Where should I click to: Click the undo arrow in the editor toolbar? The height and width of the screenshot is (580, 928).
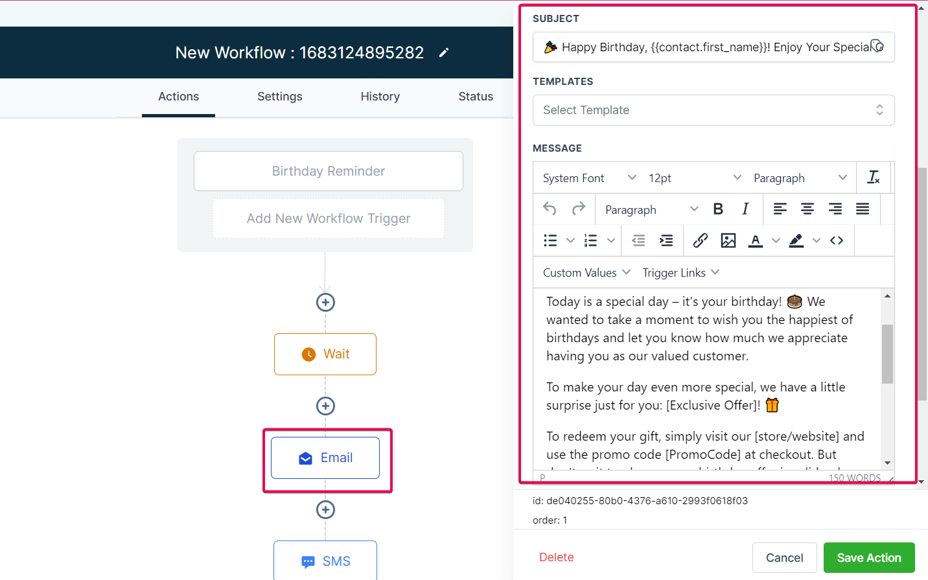pyautogui.click(x=549, y=209)
